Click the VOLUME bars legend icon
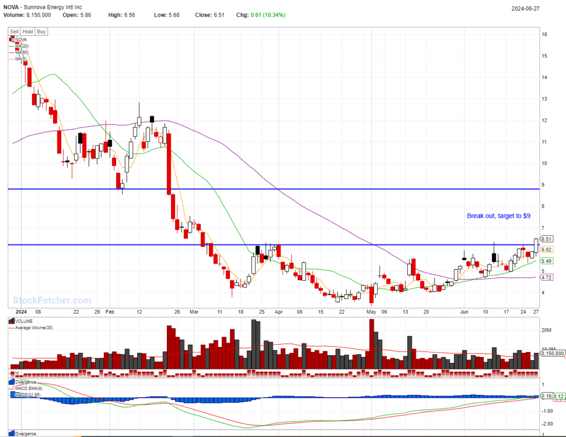Viewport: 566px width, 437px height. (x=12, y=321)
